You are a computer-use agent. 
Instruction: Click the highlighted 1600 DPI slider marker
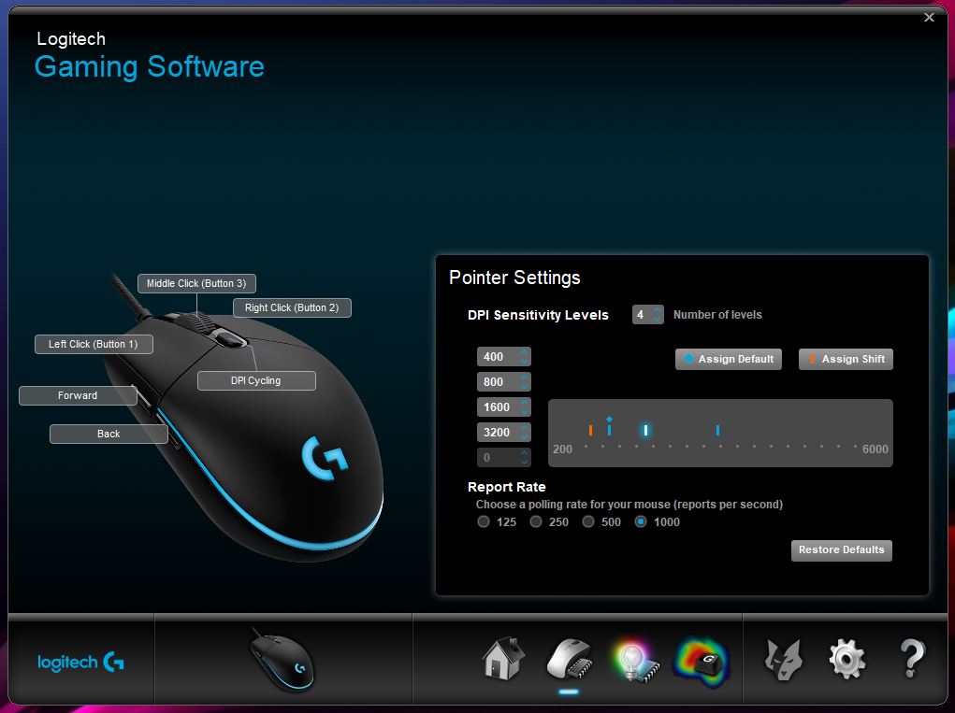click(645, 430)
